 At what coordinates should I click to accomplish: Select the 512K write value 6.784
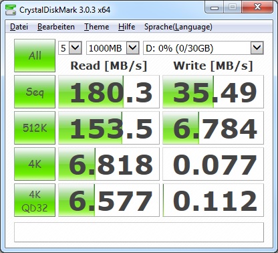click(x=213, y=128)
